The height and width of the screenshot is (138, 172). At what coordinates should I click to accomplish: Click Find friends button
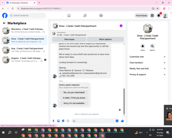click(x=141, y=16)
